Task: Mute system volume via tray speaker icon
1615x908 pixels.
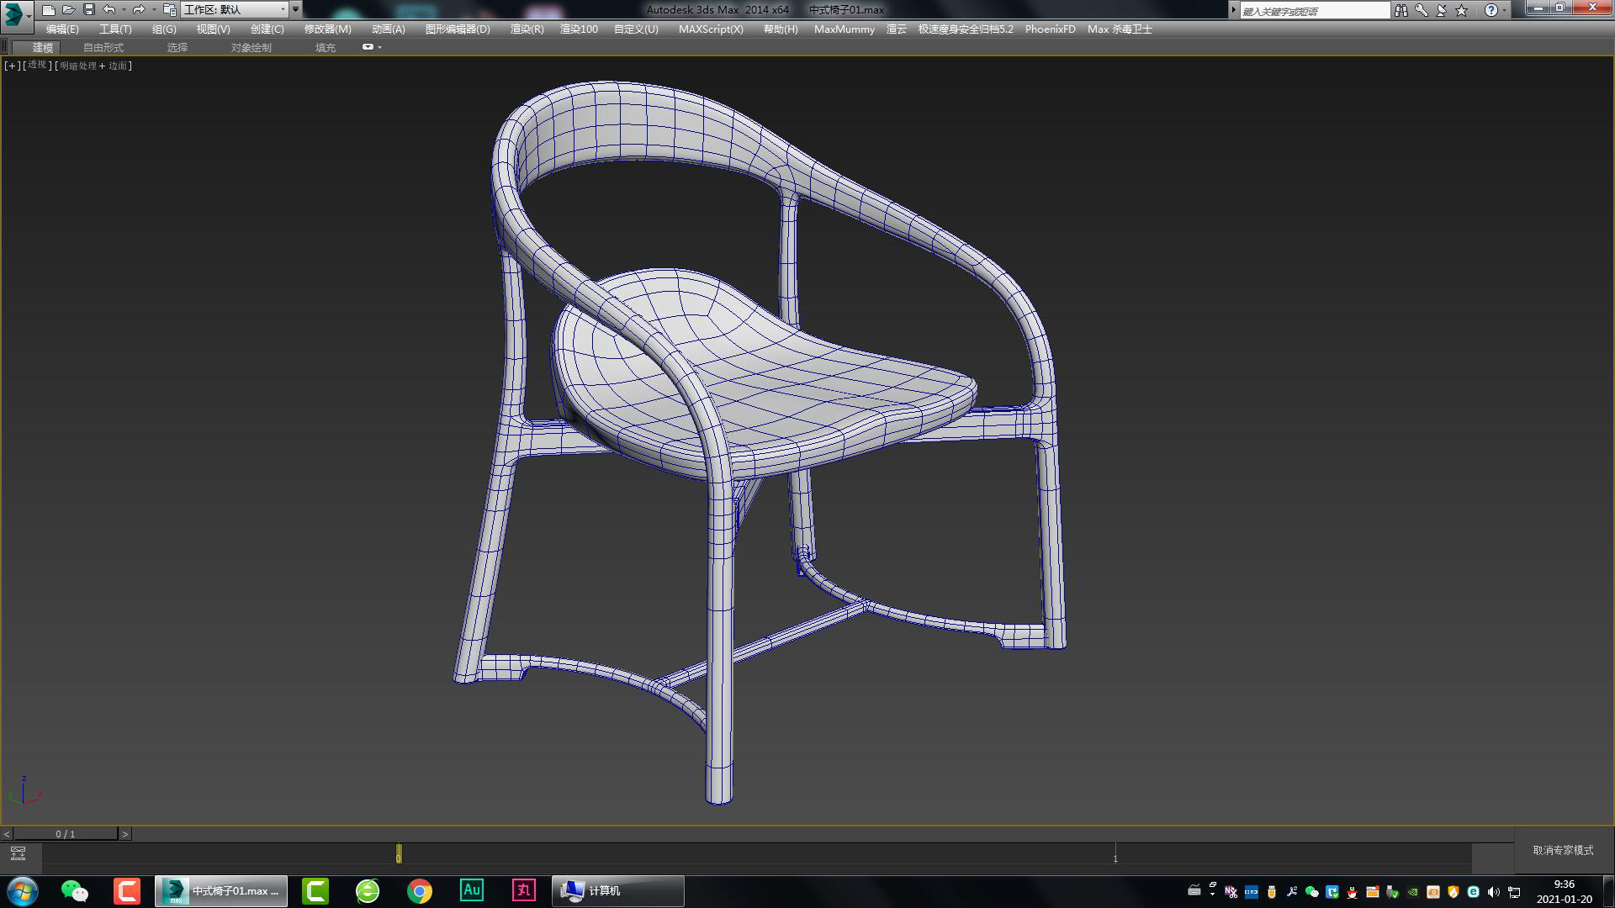Action: coord(1494,890)
